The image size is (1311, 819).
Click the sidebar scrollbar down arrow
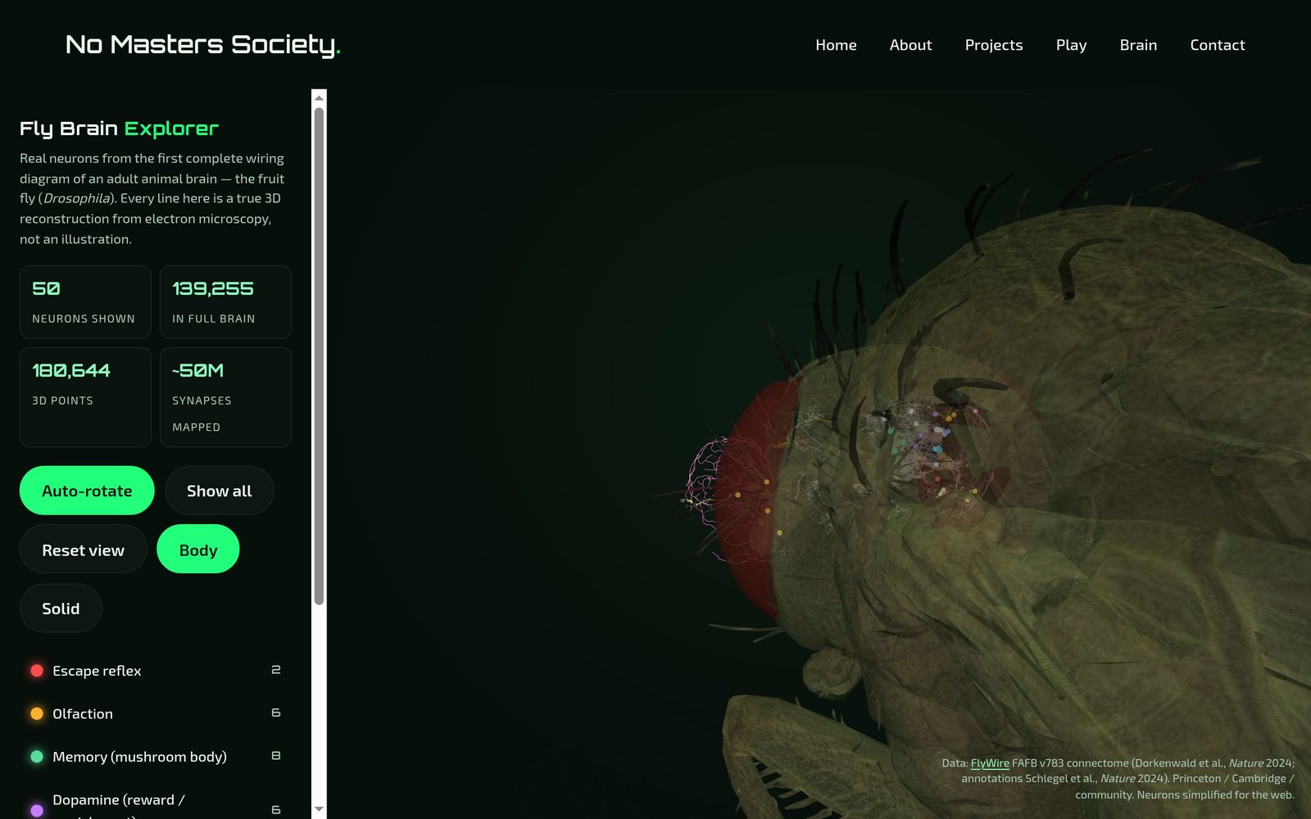pyautogui.click(x=319, y=809)
